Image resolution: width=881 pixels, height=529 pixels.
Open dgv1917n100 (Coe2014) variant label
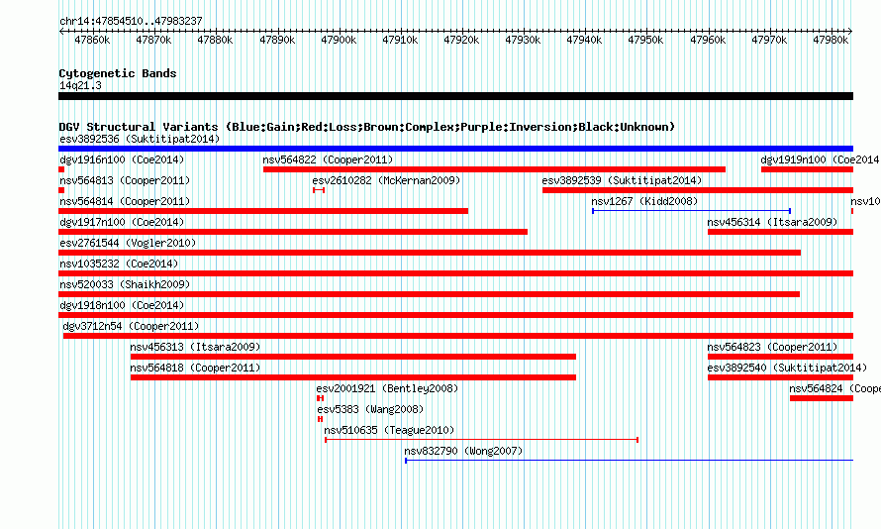click(122, 222)
